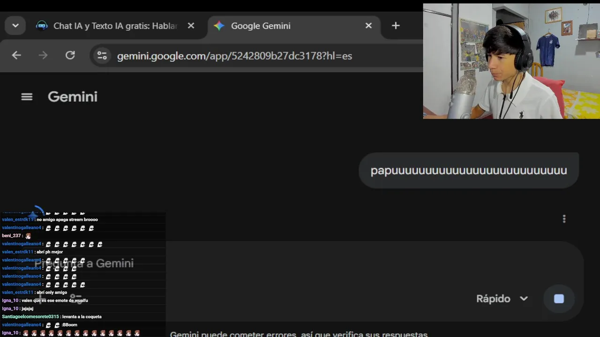Go back to previous page

click(16, 56)
